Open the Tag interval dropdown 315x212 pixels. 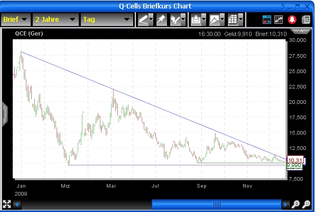(107, 20)
